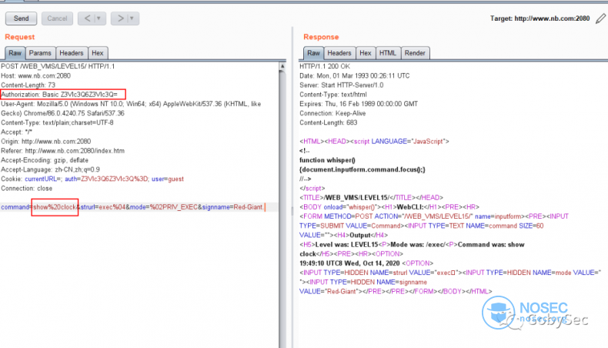
Task: Click the Cancel button
Action: (57, 18)
